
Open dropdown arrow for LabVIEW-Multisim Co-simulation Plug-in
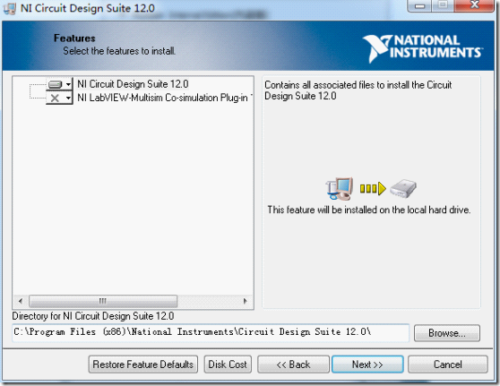69,98
